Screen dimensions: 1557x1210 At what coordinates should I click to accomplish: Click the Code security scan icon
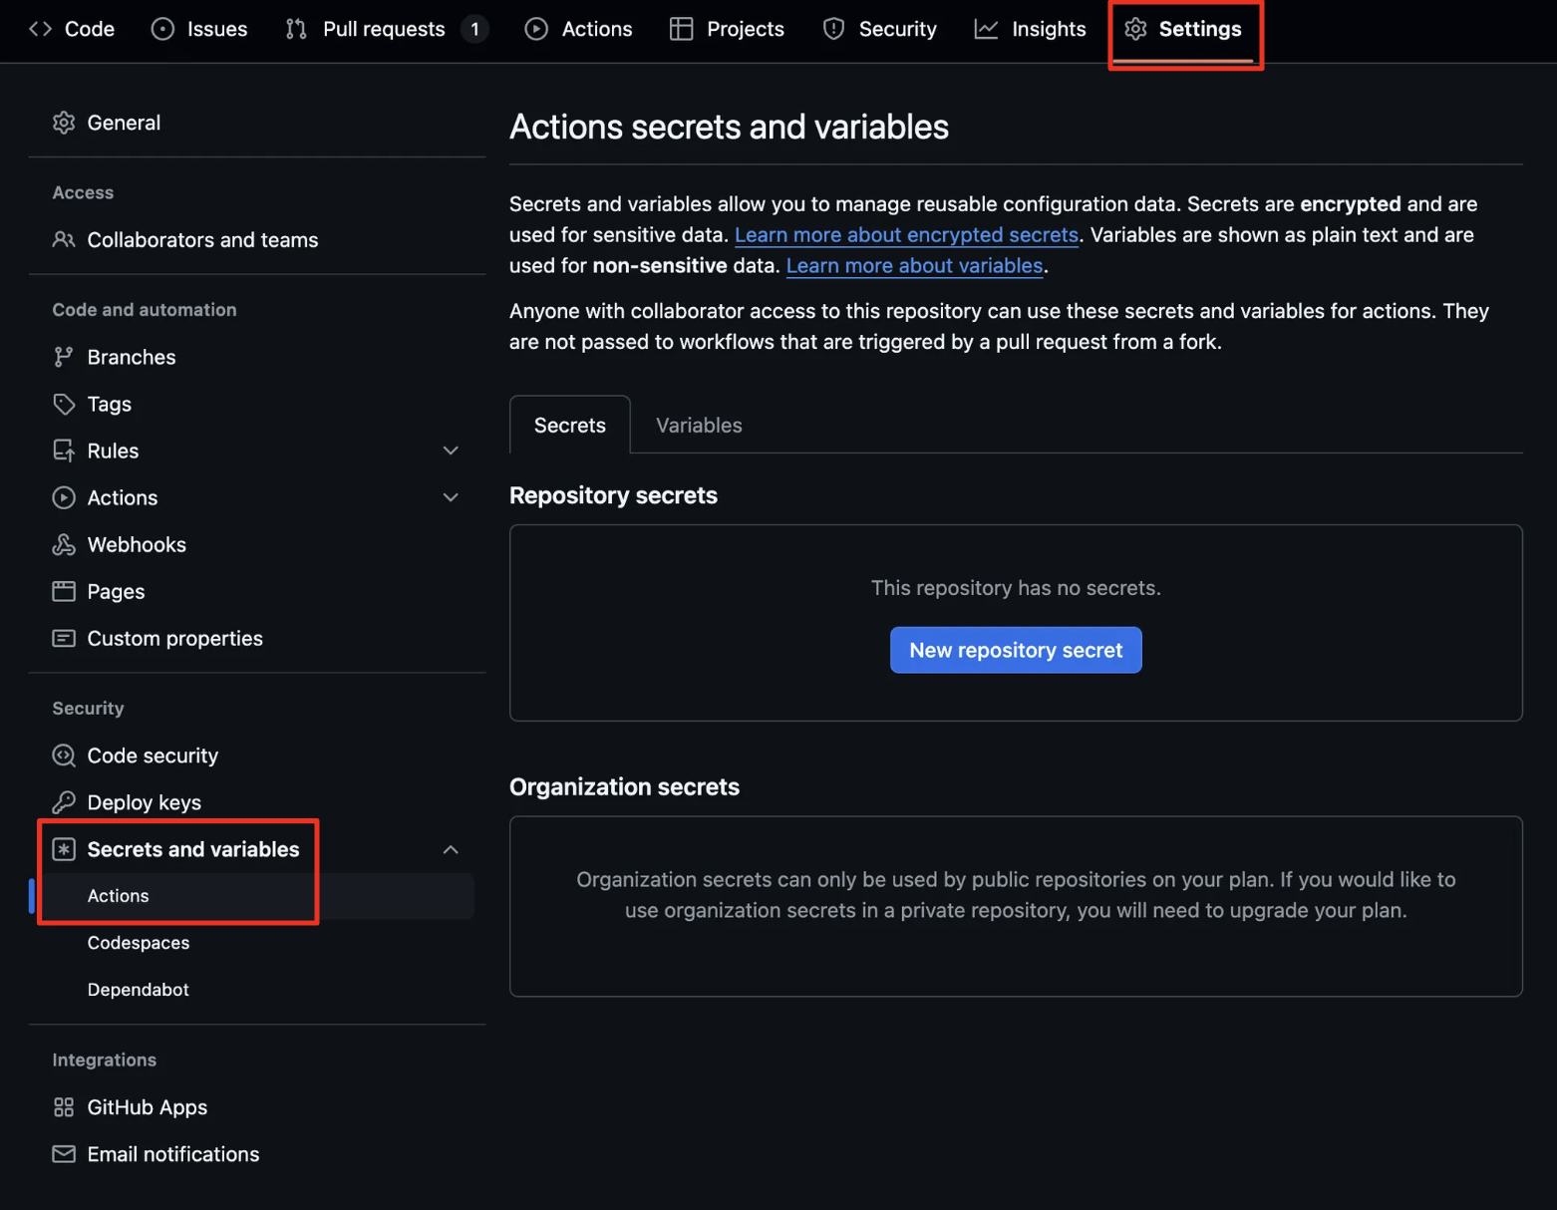click(x=64, y=756)
